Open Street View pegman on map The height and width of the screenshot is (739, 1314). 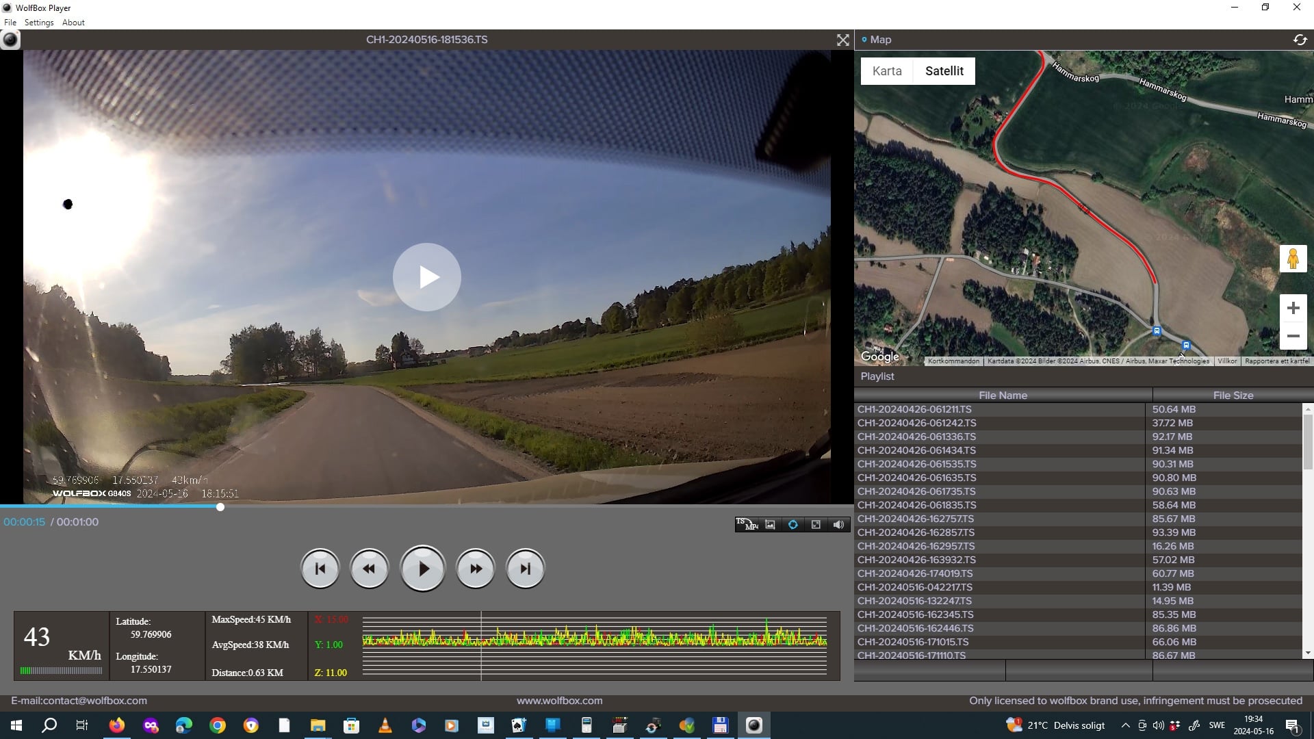1293,259
